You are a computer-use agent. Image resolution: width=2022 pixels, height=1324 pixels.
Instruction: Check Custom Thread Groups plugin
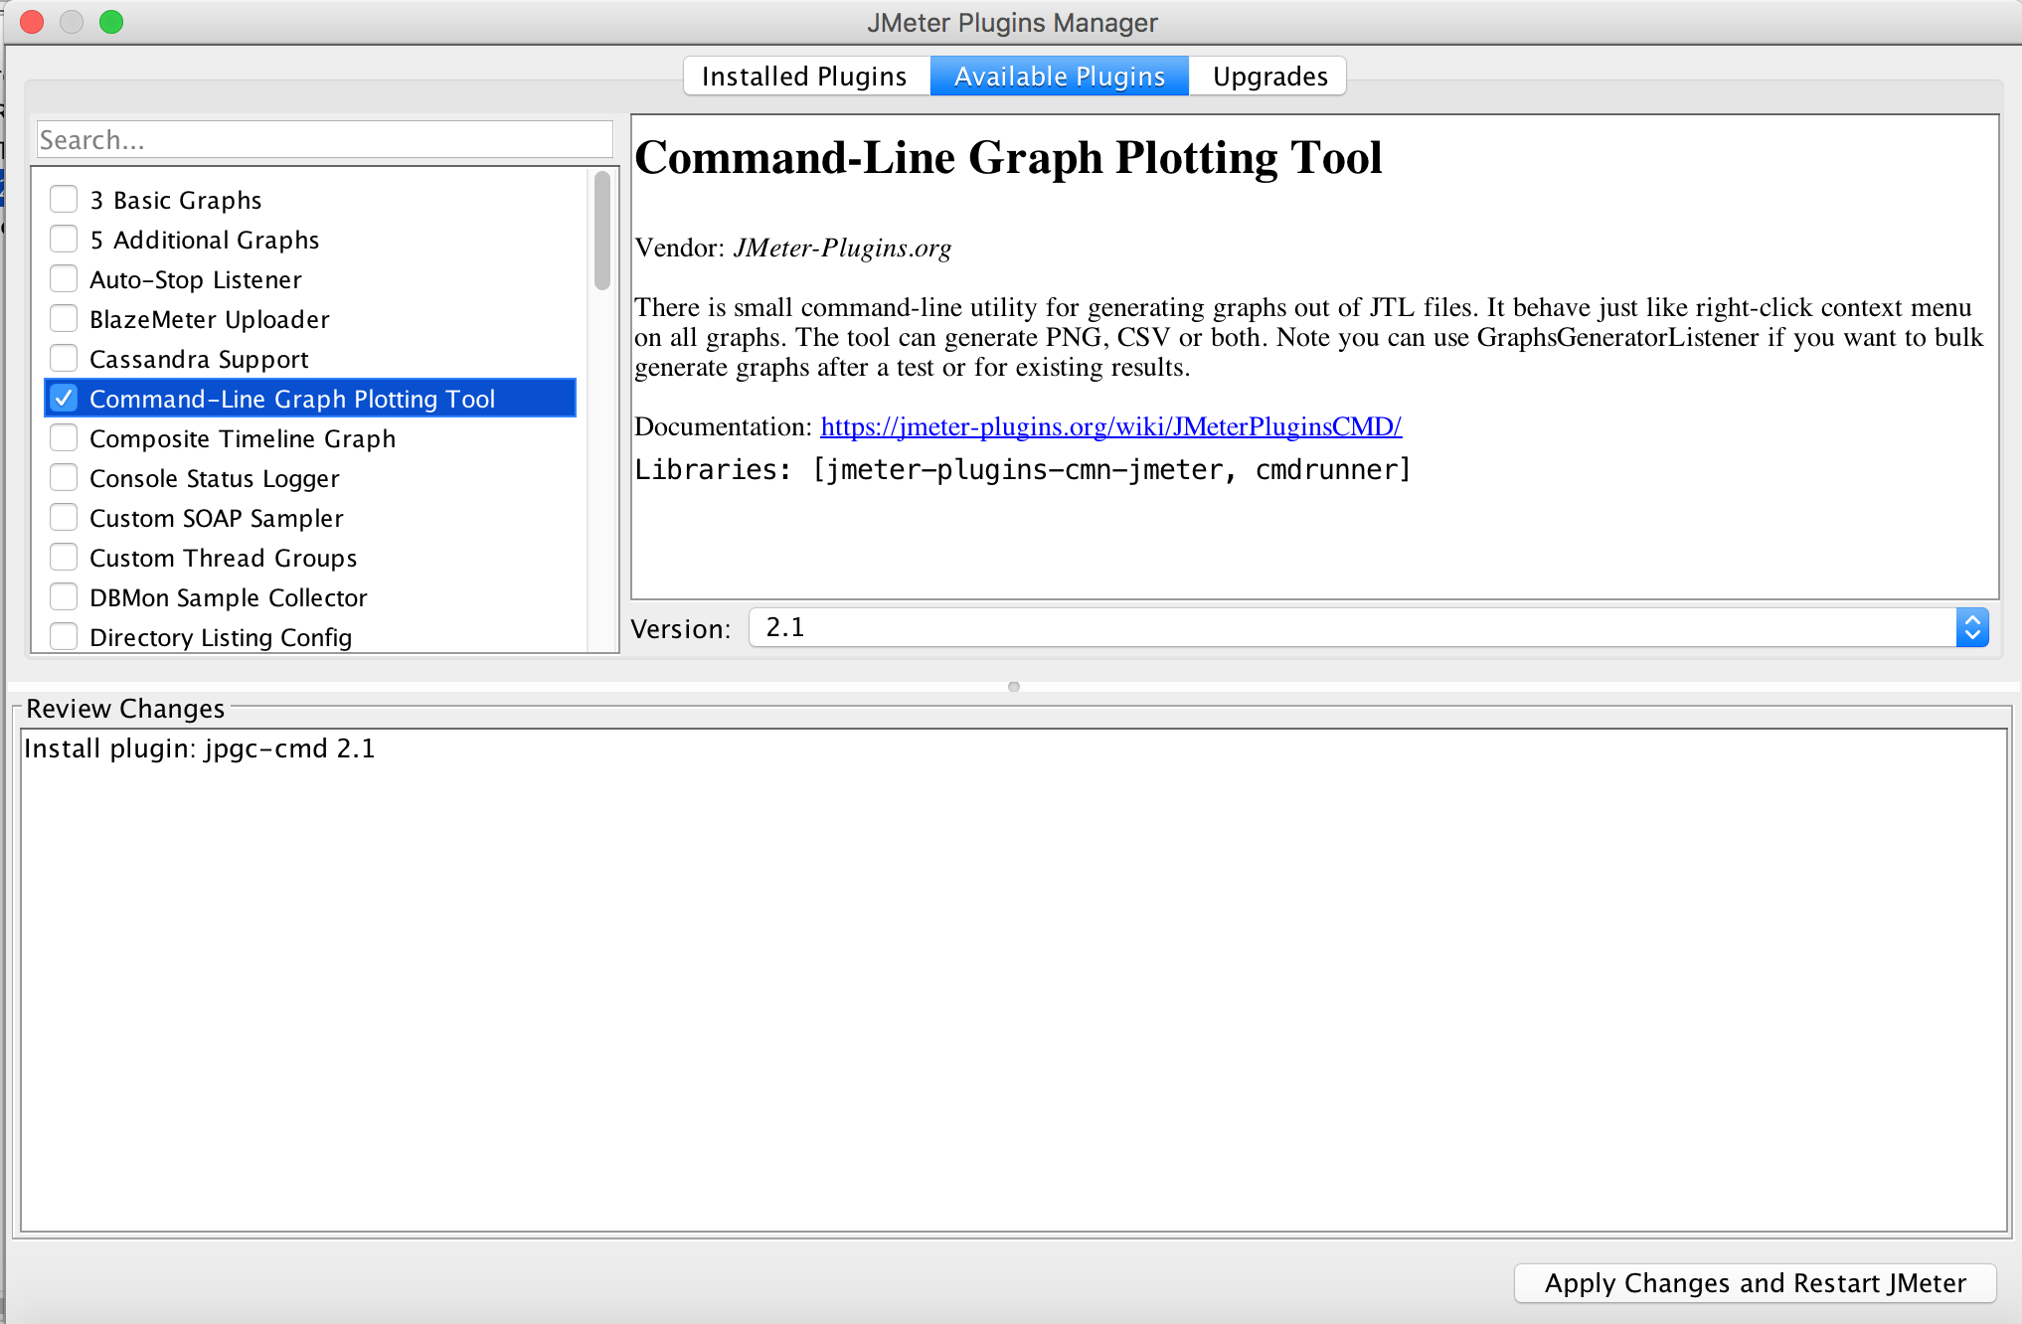coord(64,558)
